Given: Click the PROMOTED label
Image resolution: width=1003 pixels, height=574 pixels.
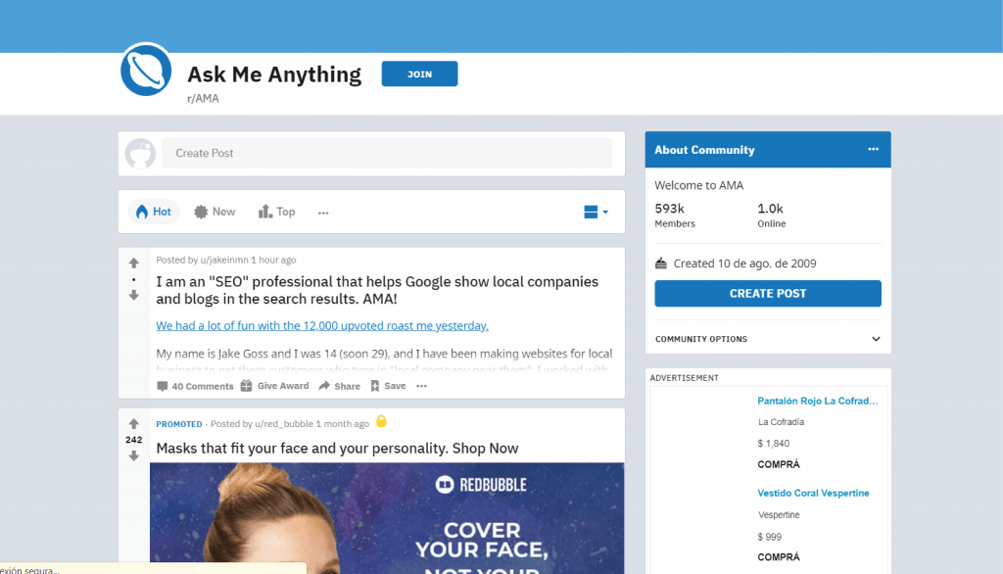Looking at the screenshot, I should pyautogui.click(x=179, y=423).
